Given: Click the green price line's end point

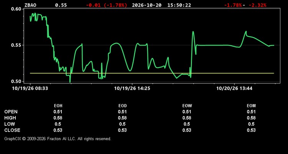Looking at the screenshot, I should click(x=274, y=45).
